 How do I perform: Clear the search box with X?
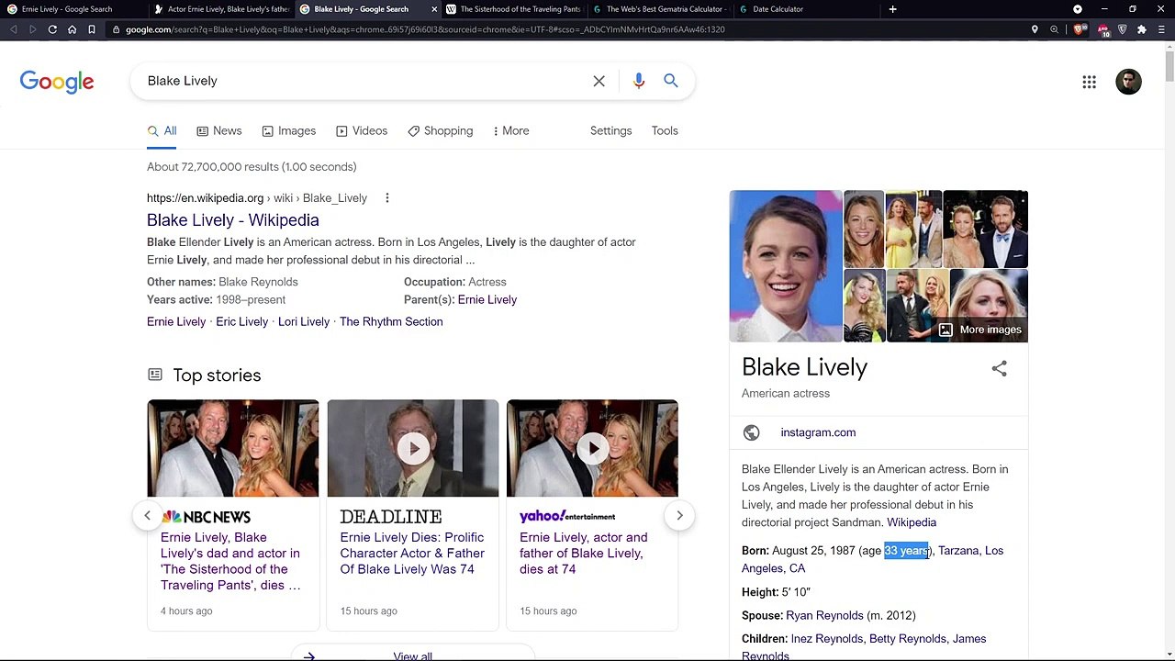click(599, 81)
